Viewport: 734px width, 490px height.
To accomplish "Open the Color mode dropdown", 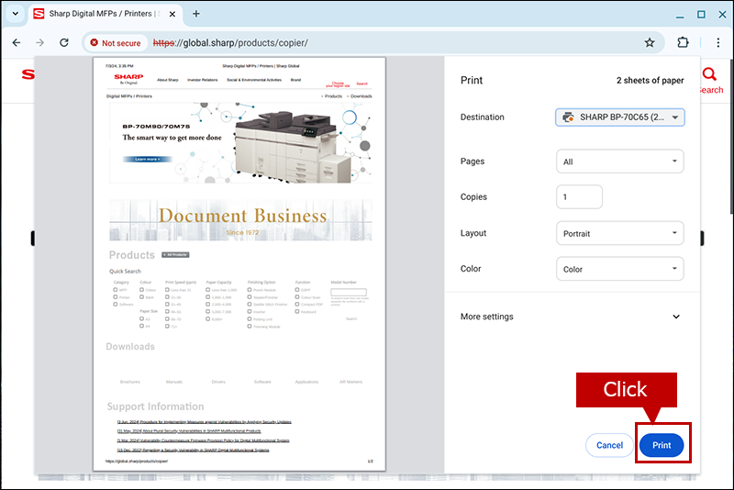I will 620,269.
